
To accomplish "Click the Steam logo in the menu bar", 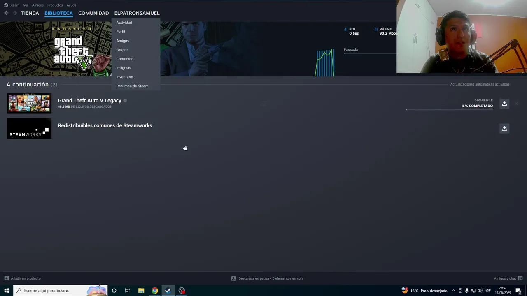I will tap(6, 5).
